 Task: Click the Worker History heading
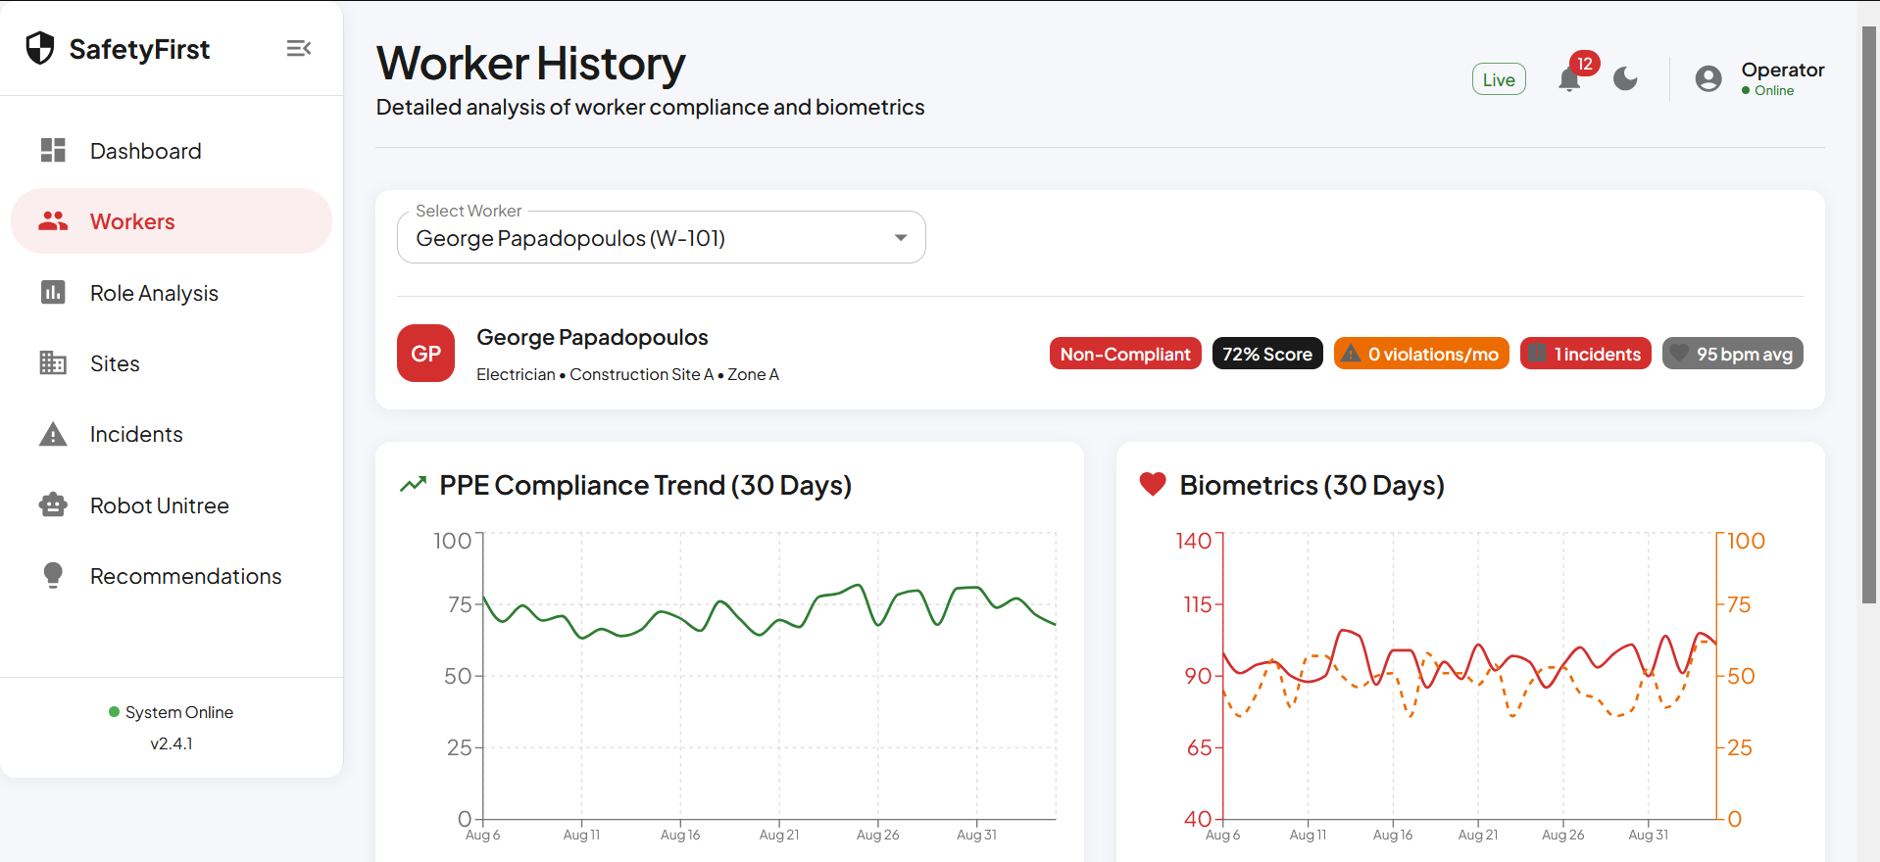coord(531,64)
